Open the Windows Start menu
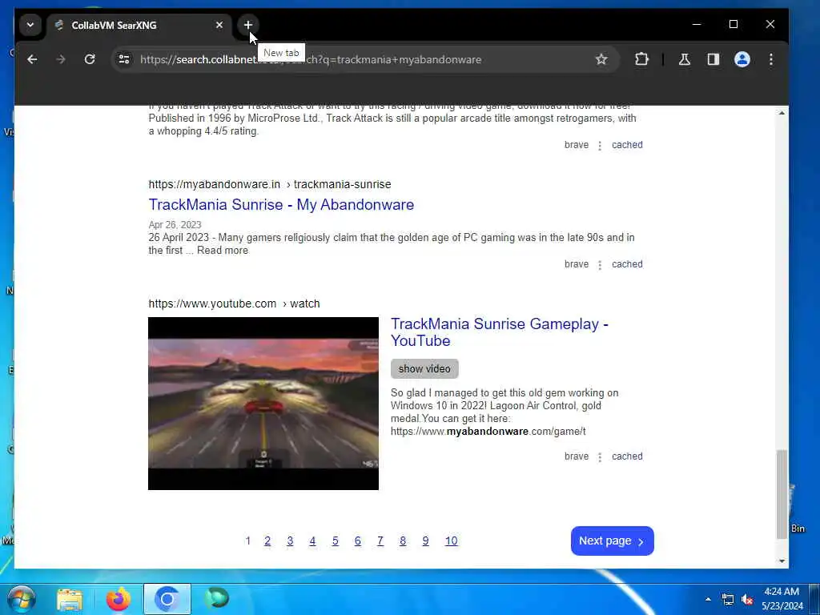The width and height of the screenshot is (820, 615). (22, 599)
